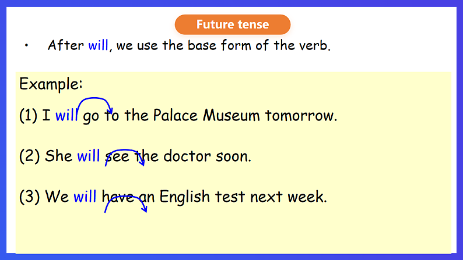
Task: Click blue 'will' in 'She will see'
Action: click(88, 156)
